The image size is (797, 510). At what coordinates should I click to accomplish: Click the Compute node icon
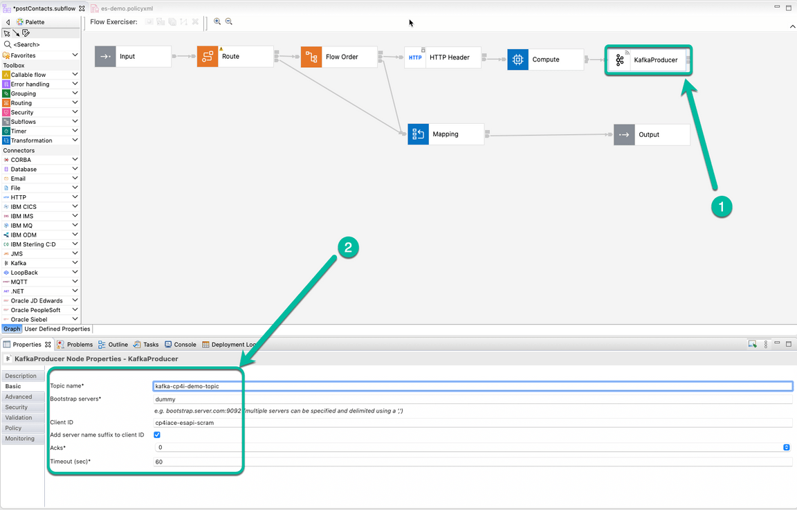(517, 60)
